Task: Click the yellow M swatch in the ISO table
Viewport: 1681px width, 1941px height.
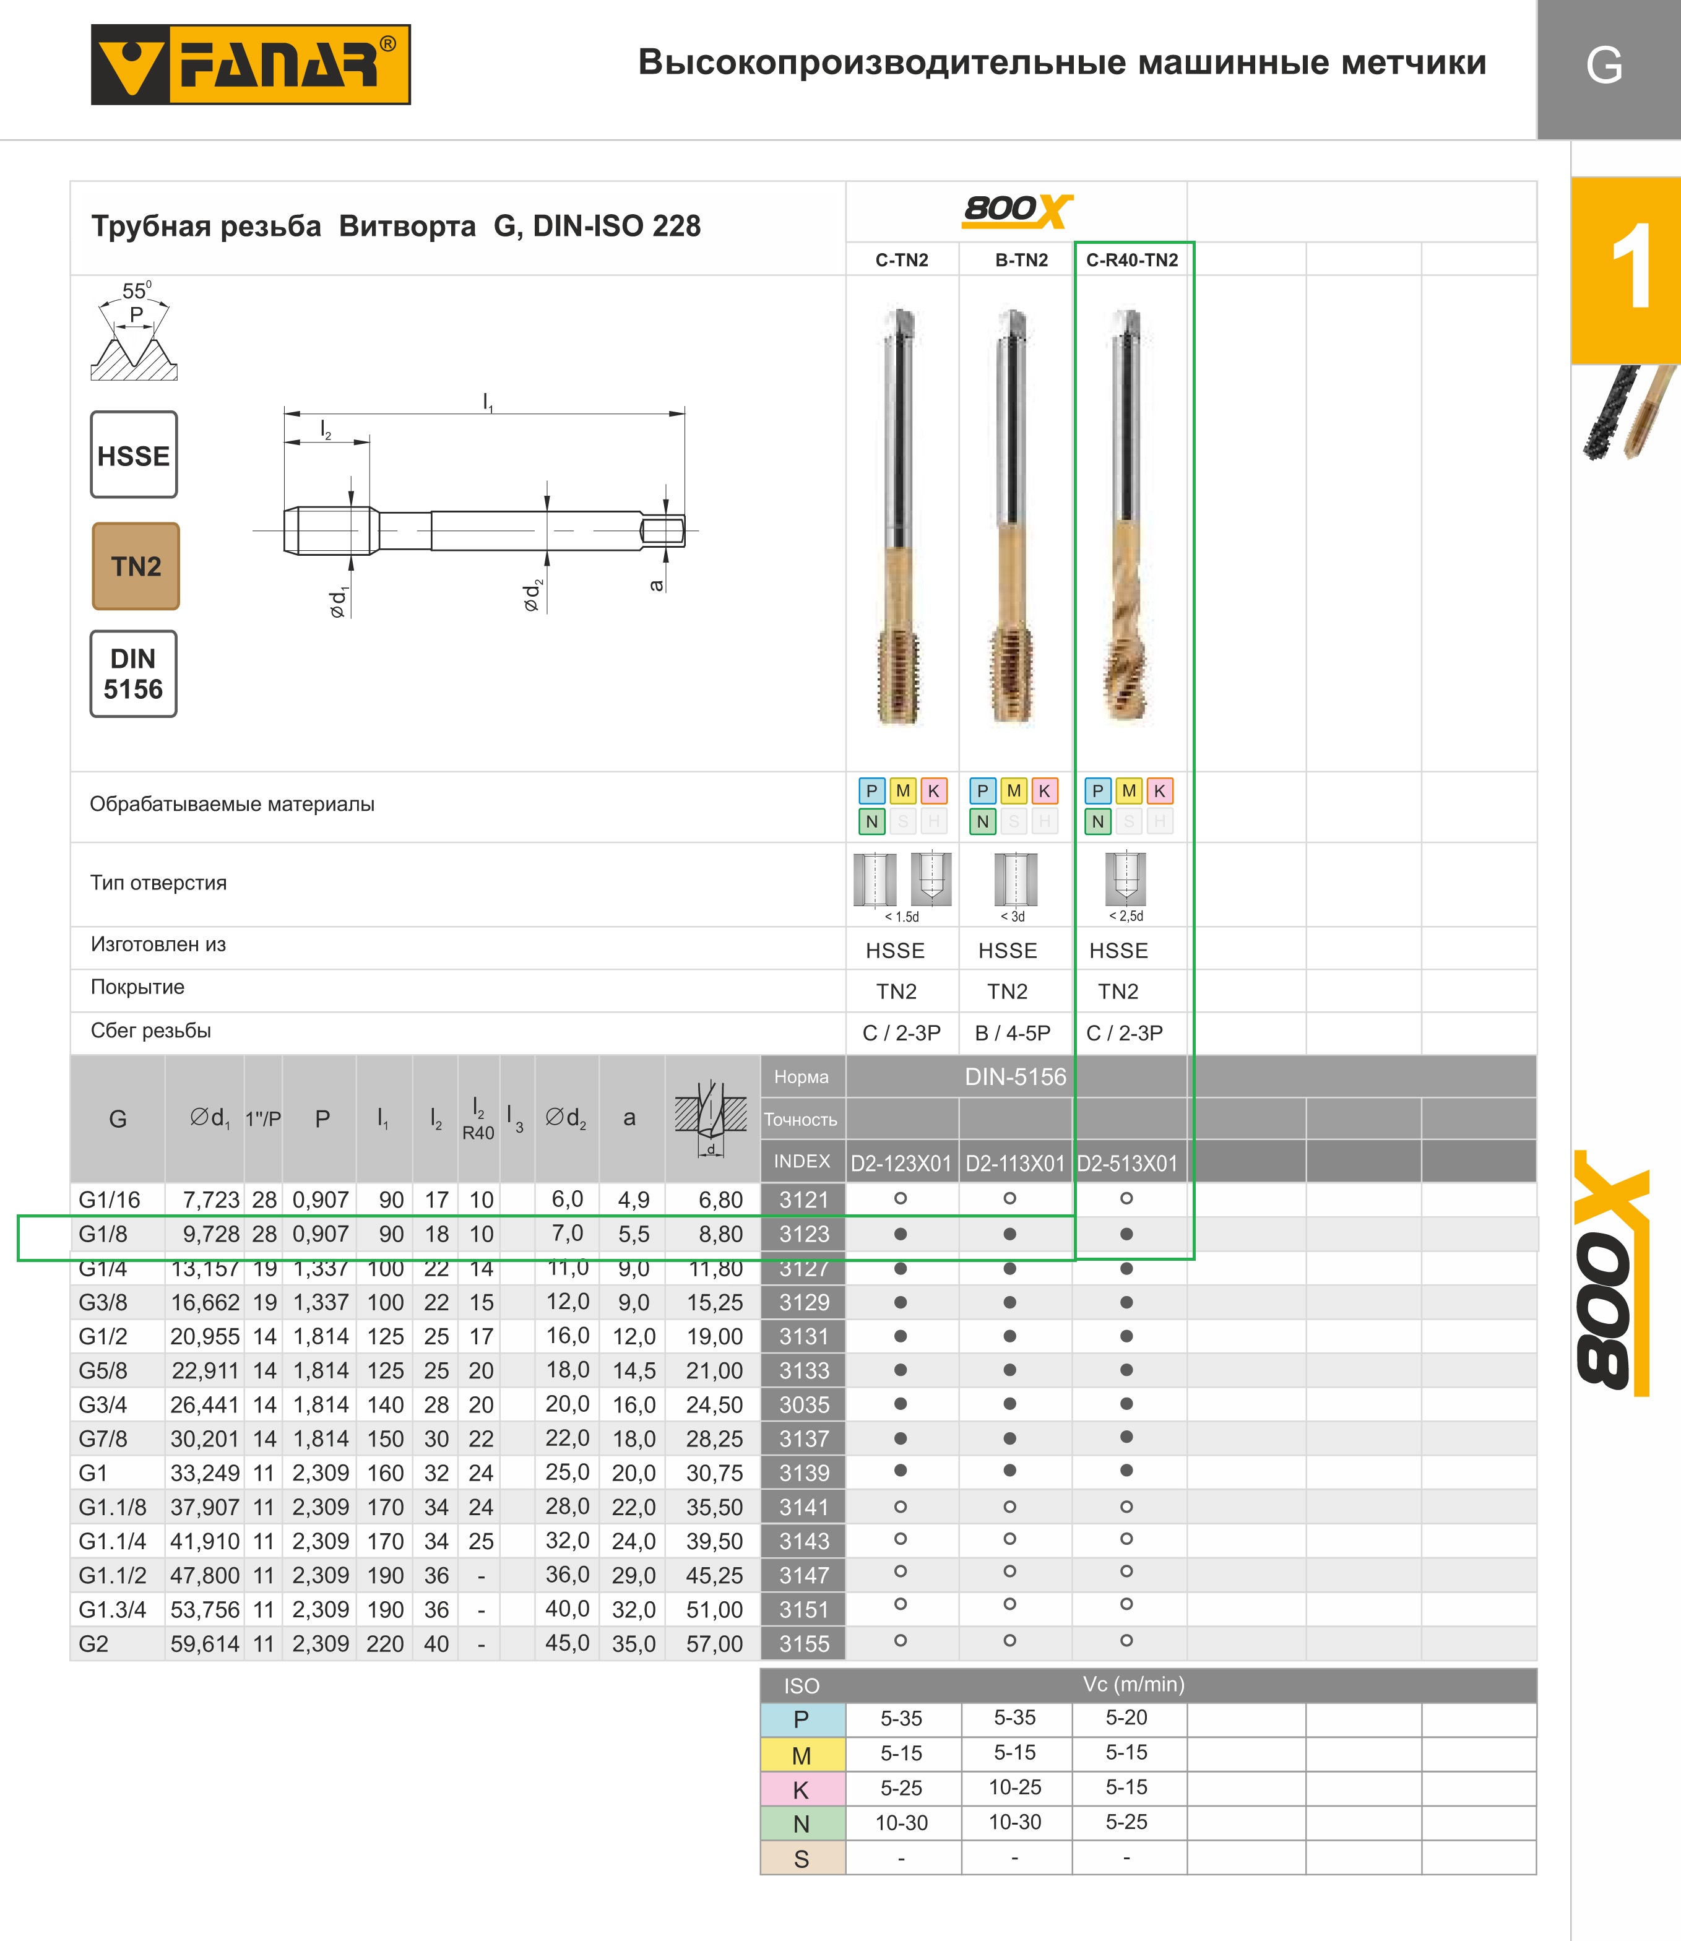Action: click(x=802, y=1754)
